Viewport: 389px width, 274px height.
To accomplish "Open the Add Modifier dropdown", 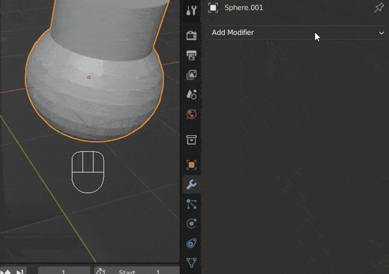I will tap(295, 32).
